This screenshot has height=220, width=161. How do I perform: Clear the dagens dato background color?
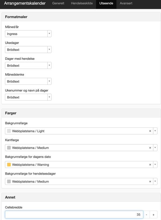150,164
